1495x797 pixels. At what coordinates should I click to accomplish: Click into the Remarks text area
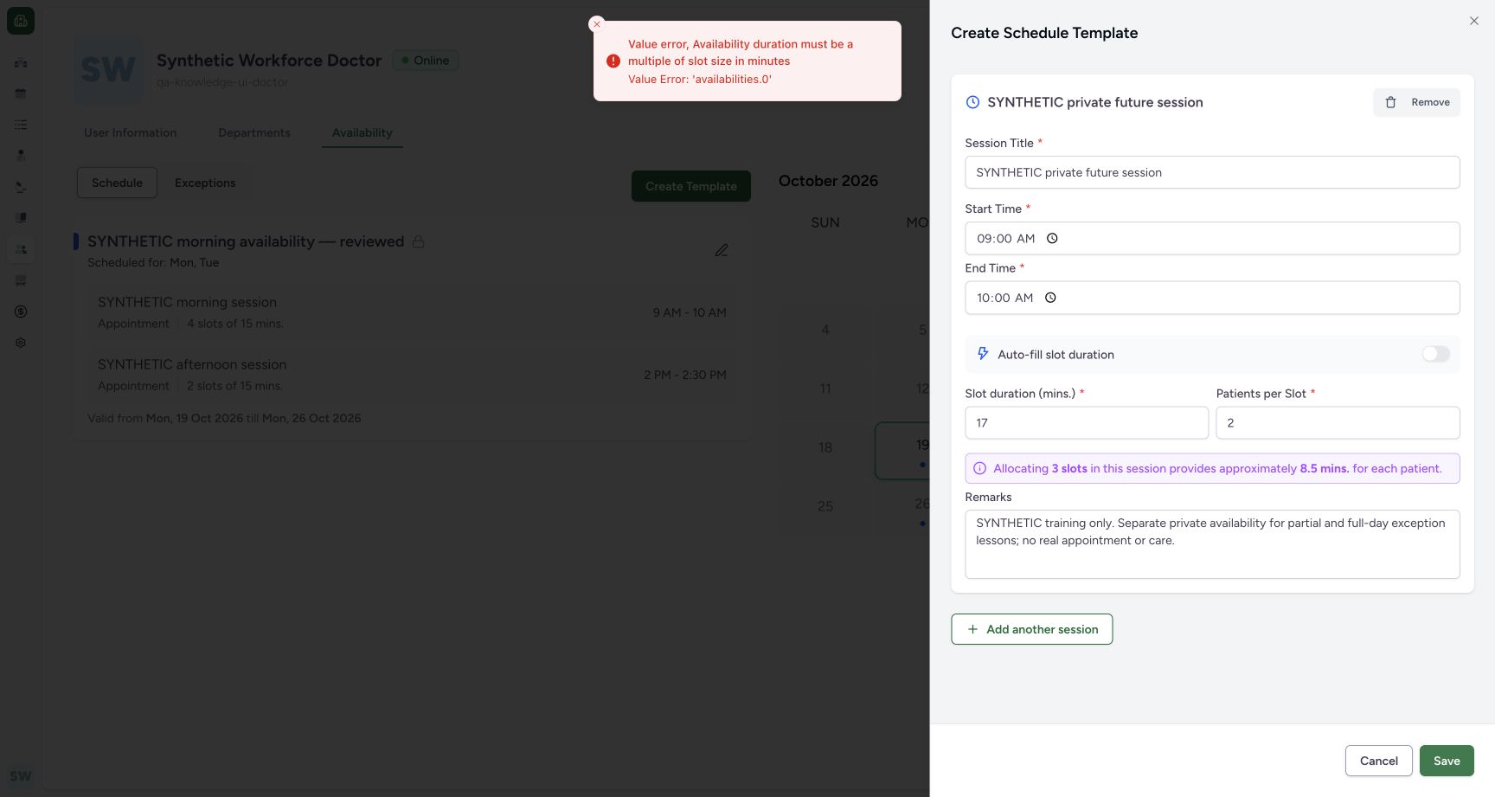click(x=1212, y=544)
